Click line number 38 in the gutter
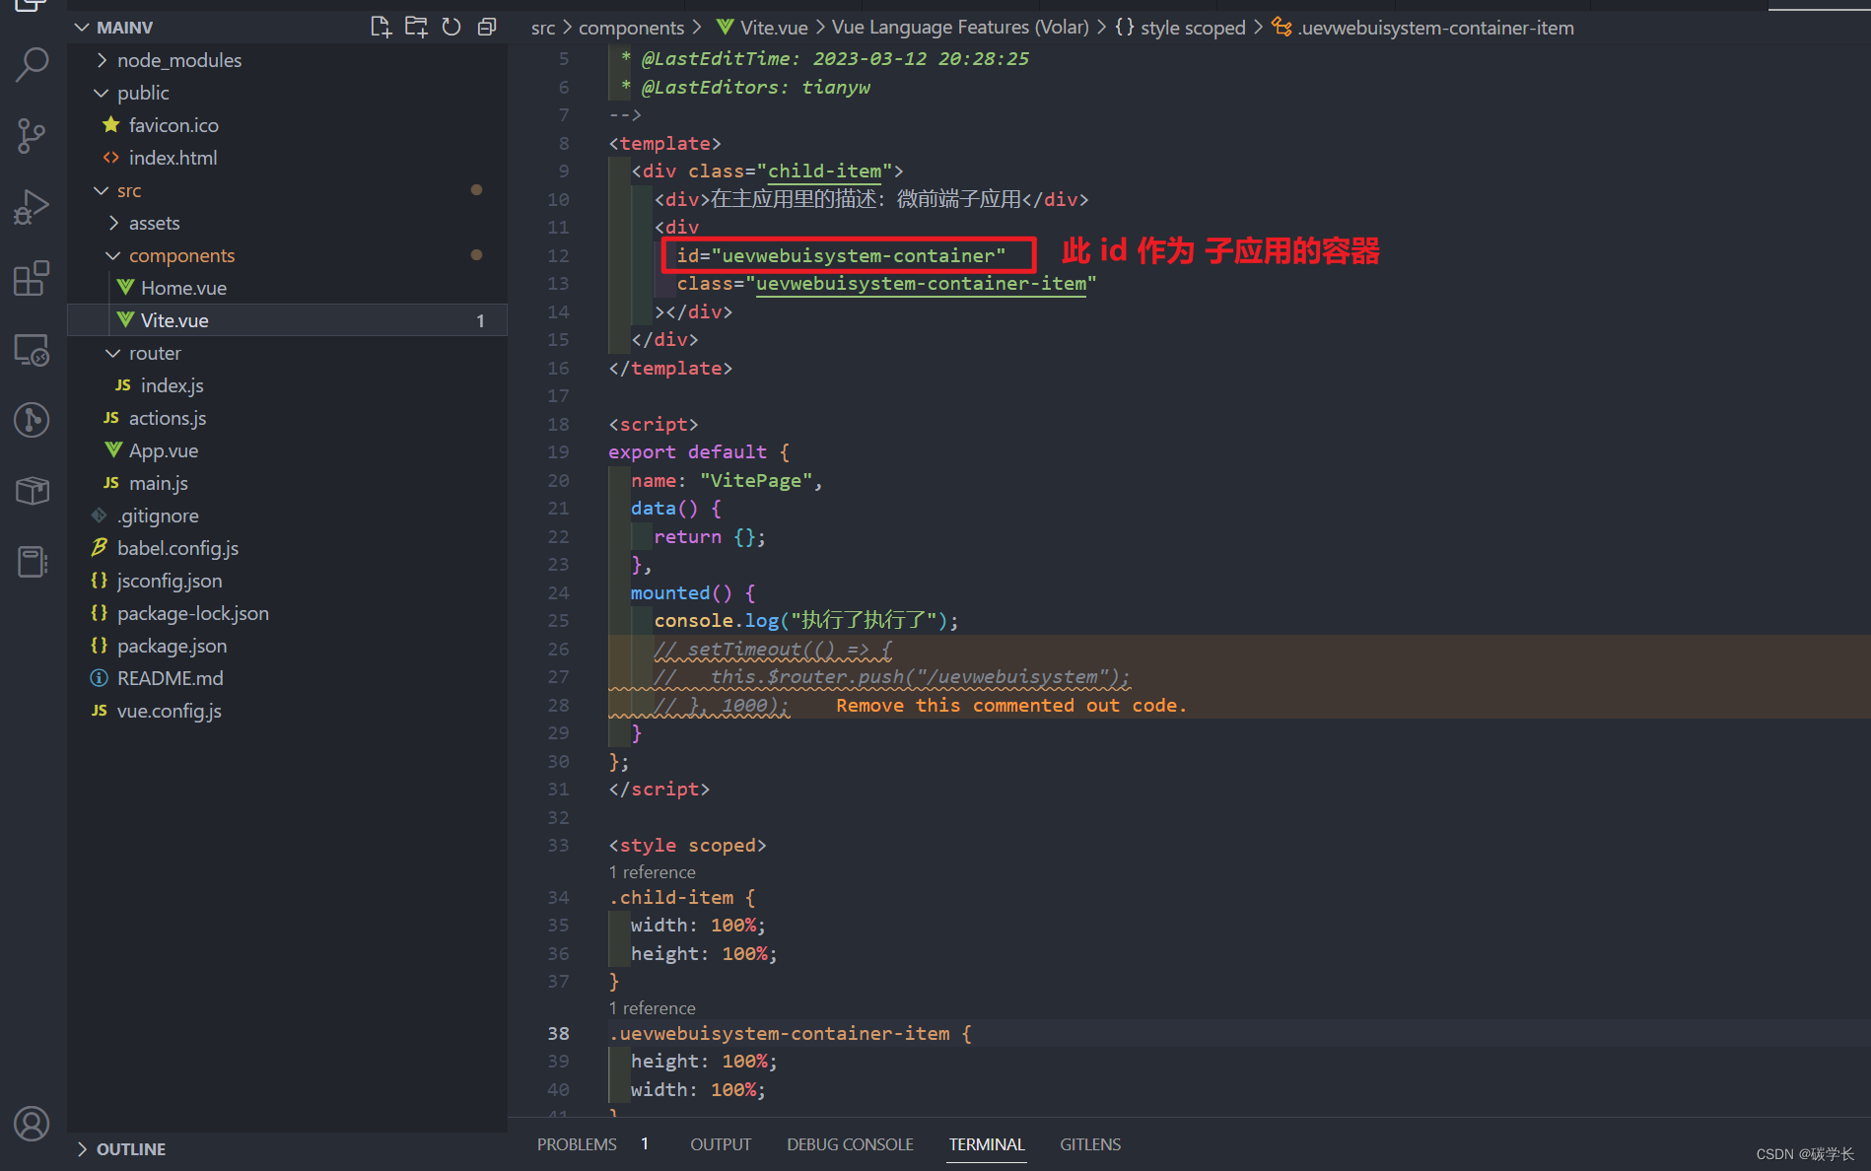The image size is (1871, 1171). (558, 1033)
